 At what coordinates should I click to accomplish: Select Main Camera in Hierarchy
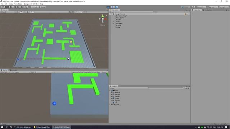(121, 18)
